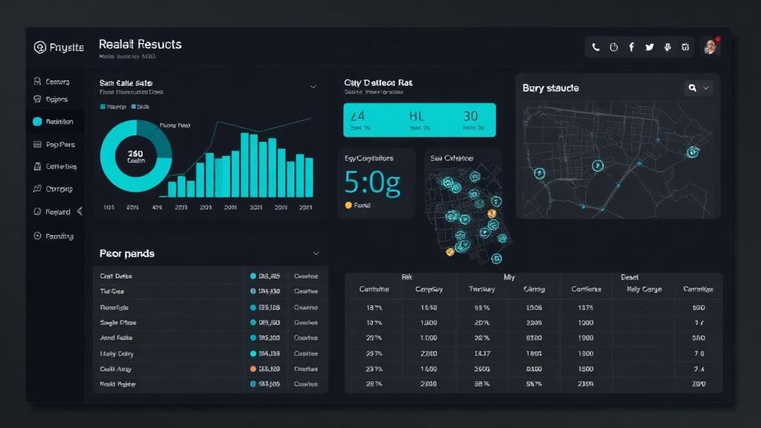Click the phone icon in top toolbar

tap(595, 47)
